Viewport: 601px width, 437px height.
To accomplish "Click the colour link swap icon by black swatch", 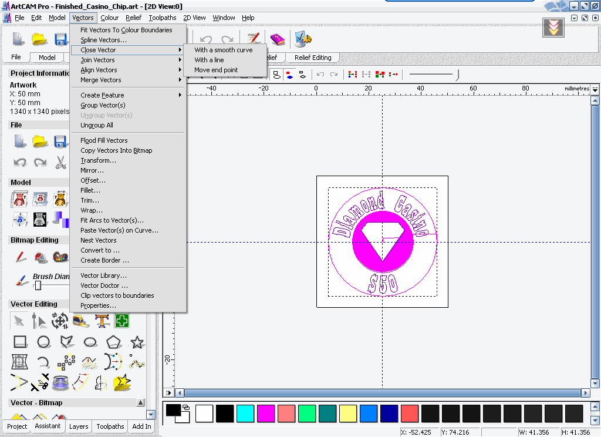I will tap(186, 407).
